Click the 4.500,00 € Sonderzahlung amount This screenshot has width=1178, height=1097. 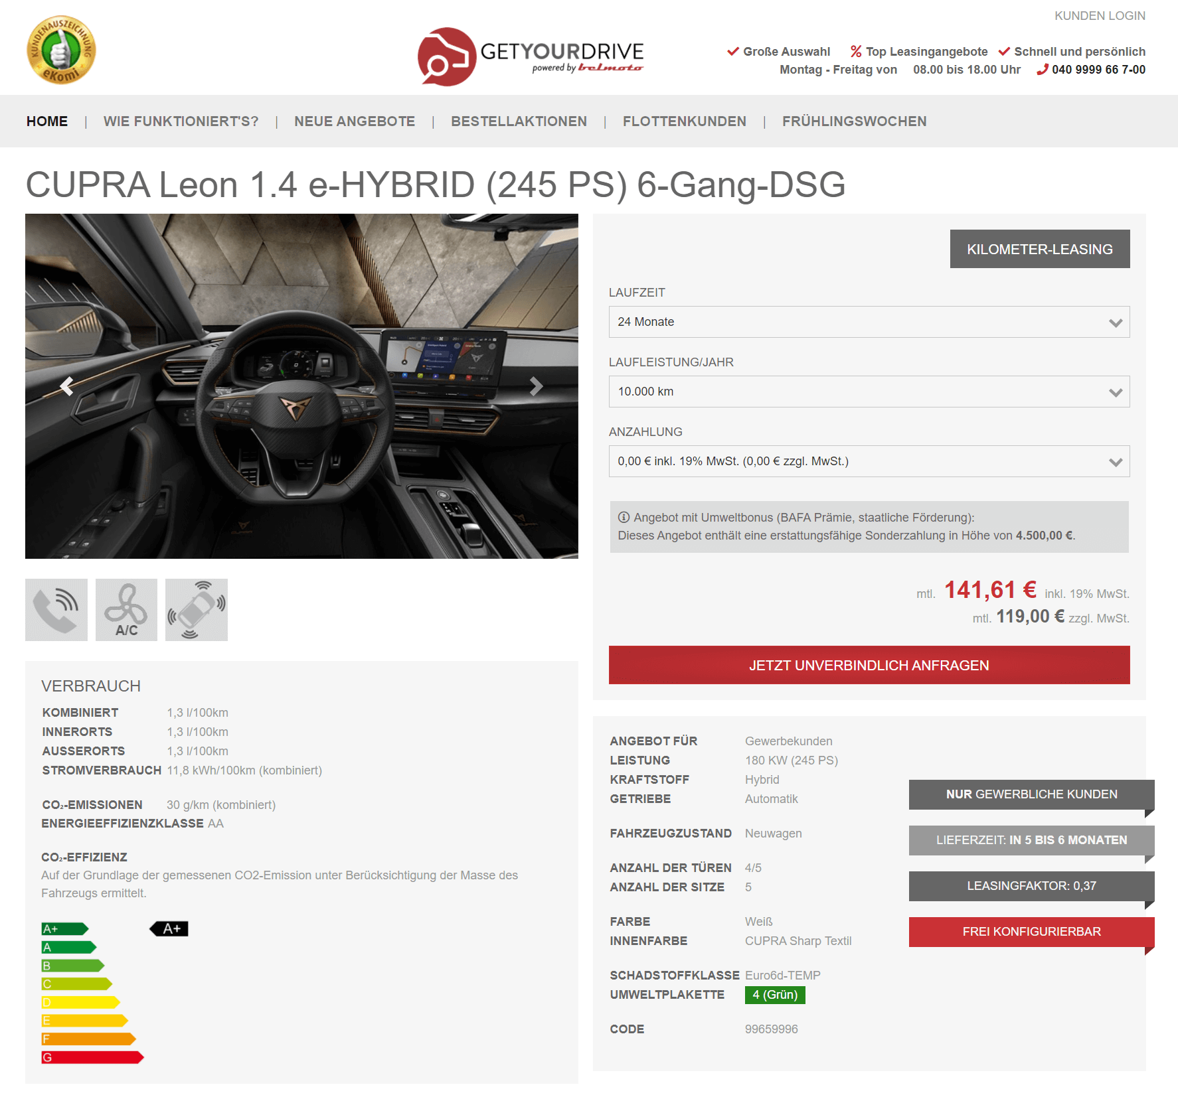(x=1044, y=536)
